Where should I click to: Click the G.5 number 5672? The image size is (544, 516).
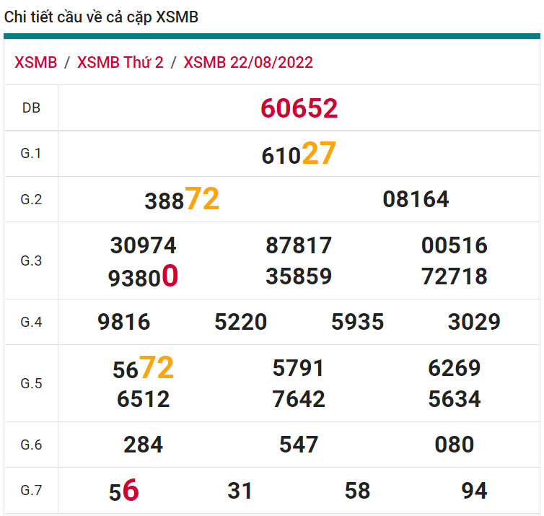point(143,369)
